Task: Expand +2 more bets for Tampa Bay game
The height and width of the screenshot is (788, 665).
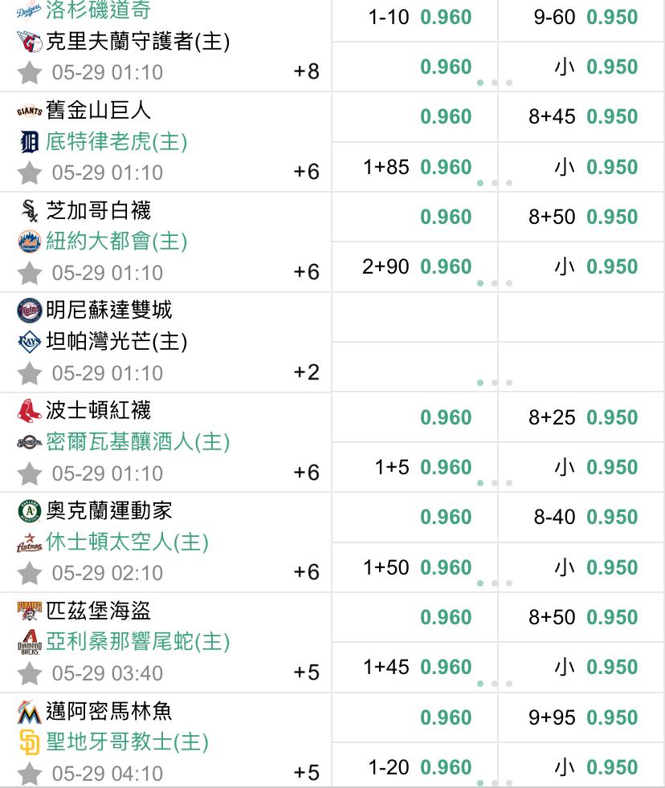Action: [x=306, y=372]
